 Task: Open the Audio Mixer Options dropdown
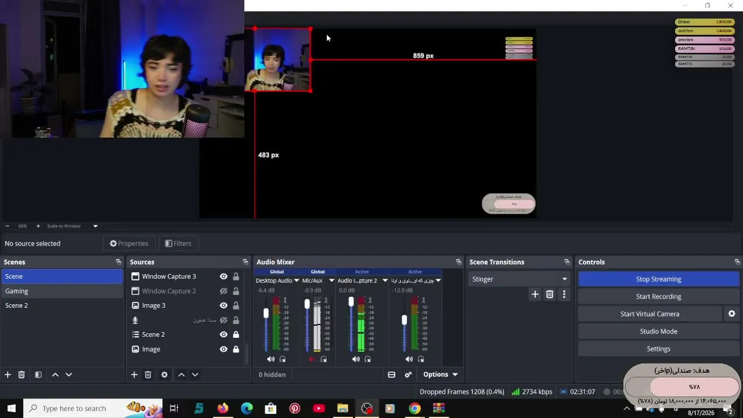click(441, 375)
